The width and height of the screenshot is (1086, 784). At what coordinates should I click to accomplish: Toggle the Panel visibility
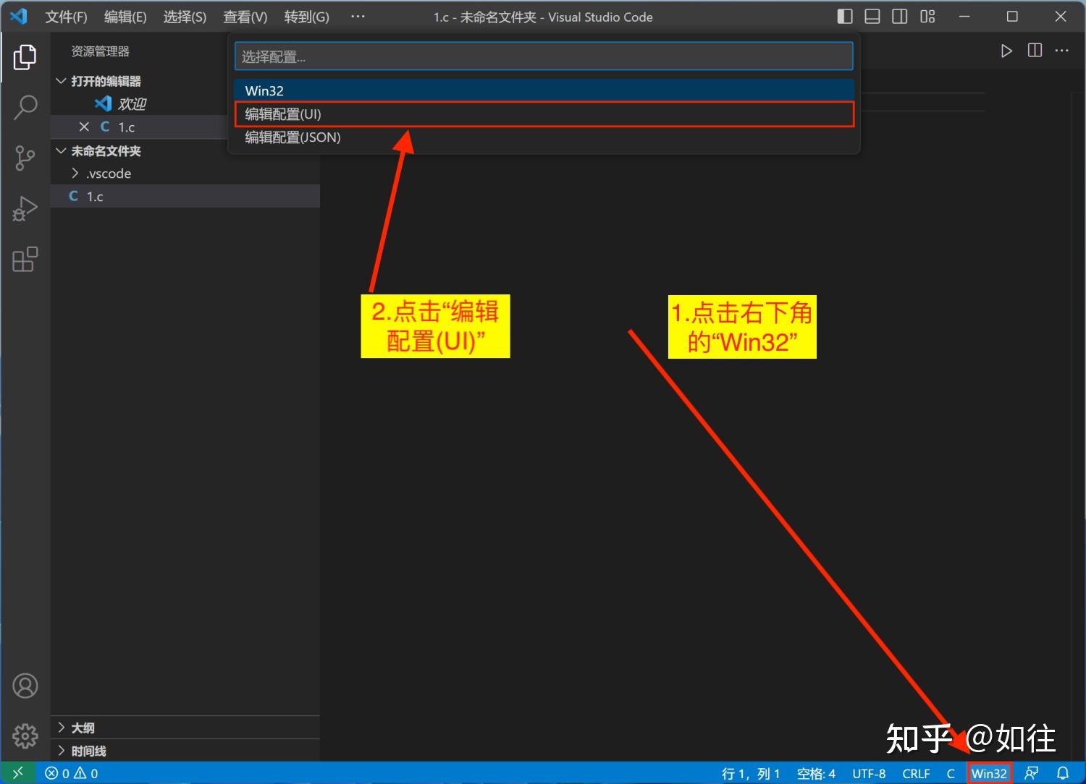coord(872,16)
